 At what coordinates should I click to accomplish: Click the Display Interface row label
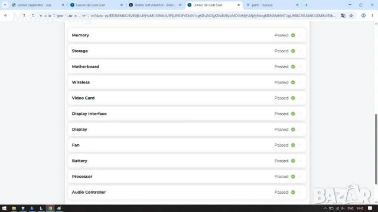[89, 114]
